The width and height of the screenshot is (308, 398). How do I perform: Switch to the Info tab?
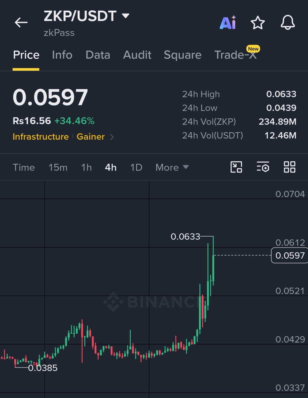62,55
